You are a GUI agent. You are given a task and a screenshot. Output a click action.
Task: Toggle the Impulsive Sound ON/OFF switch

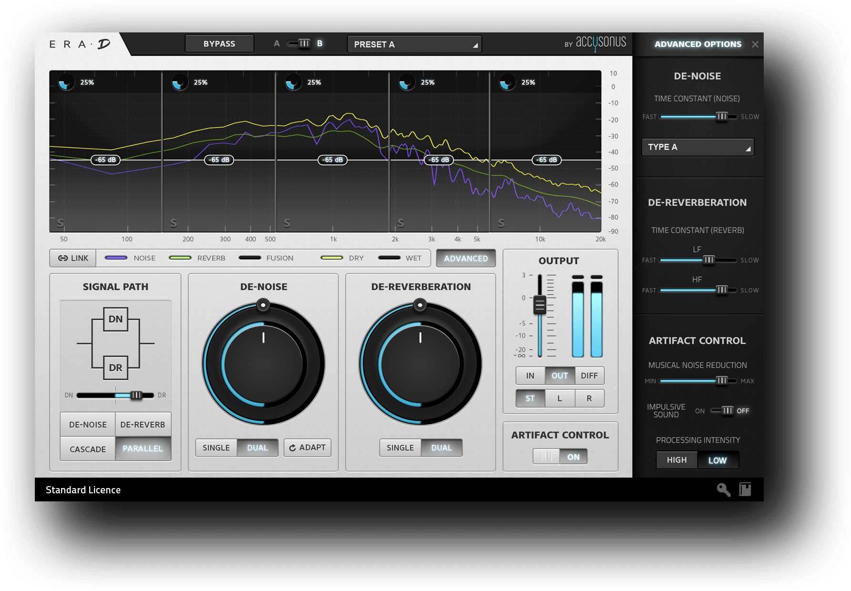(x=722, y=410)
